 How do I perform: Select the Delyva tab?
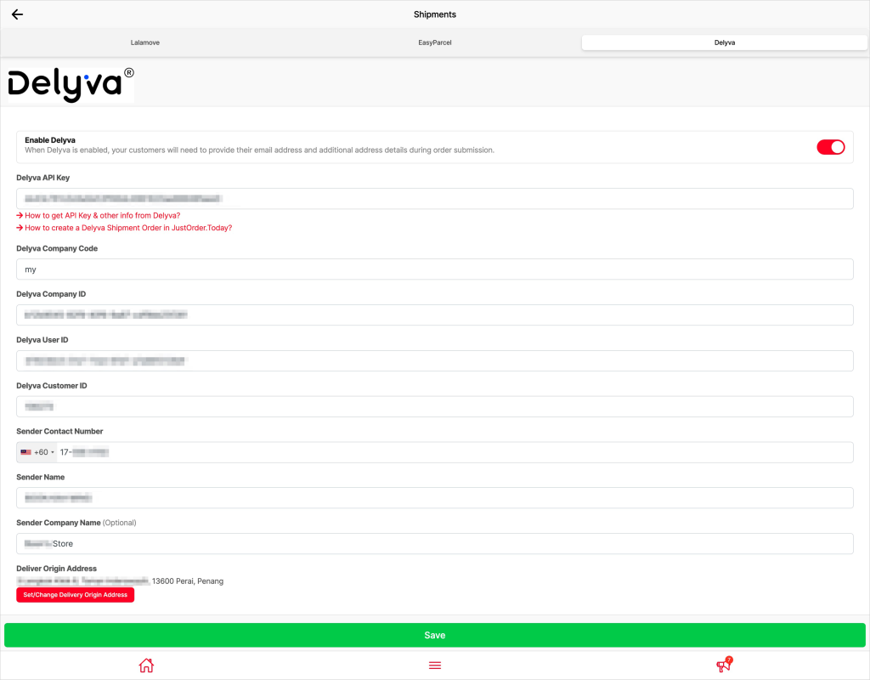[724, 42]
